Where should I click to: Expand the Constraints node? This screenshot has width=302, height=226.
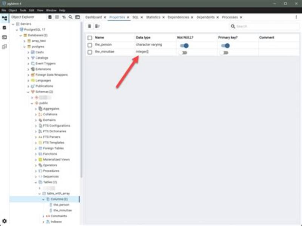43,216
